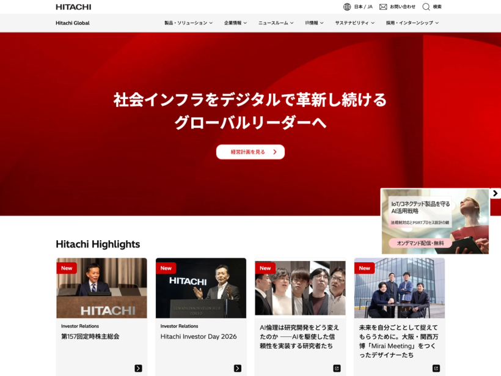The width and height of the screenshot is (501, 376).
Task: Expand chevron next to ニュースルーム
Action: [291, 23]
